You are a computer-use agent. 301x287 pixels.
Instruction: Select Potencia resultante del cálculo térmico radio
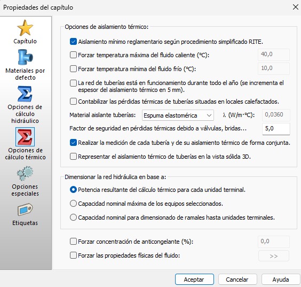click(73, 190)
